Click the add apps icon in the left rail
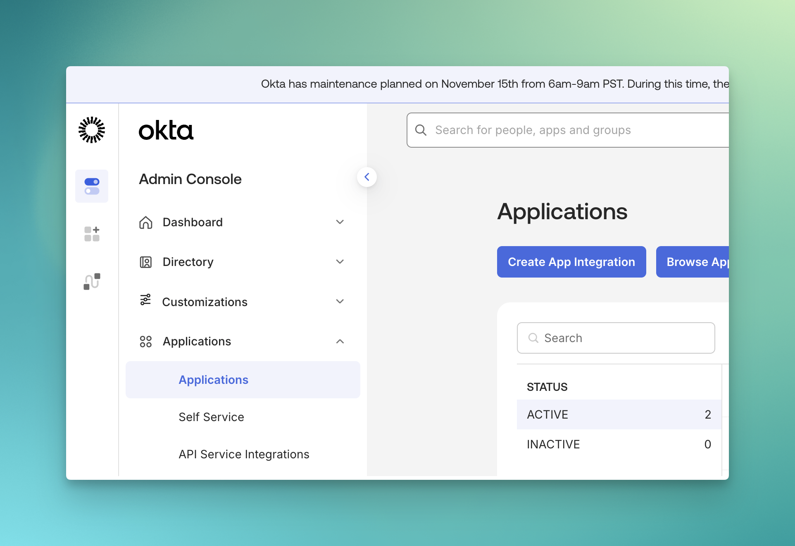This screenshot has height=546, width=795. pyautogui.click(x=92, y=233)
